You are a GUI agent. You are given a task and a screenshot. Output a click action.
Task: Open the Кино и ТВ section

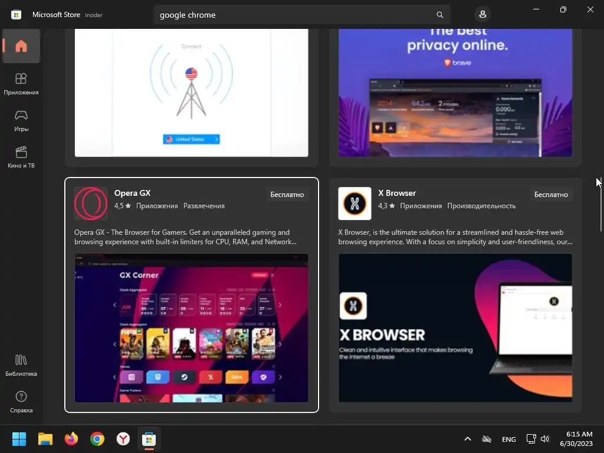coord(21,157)
